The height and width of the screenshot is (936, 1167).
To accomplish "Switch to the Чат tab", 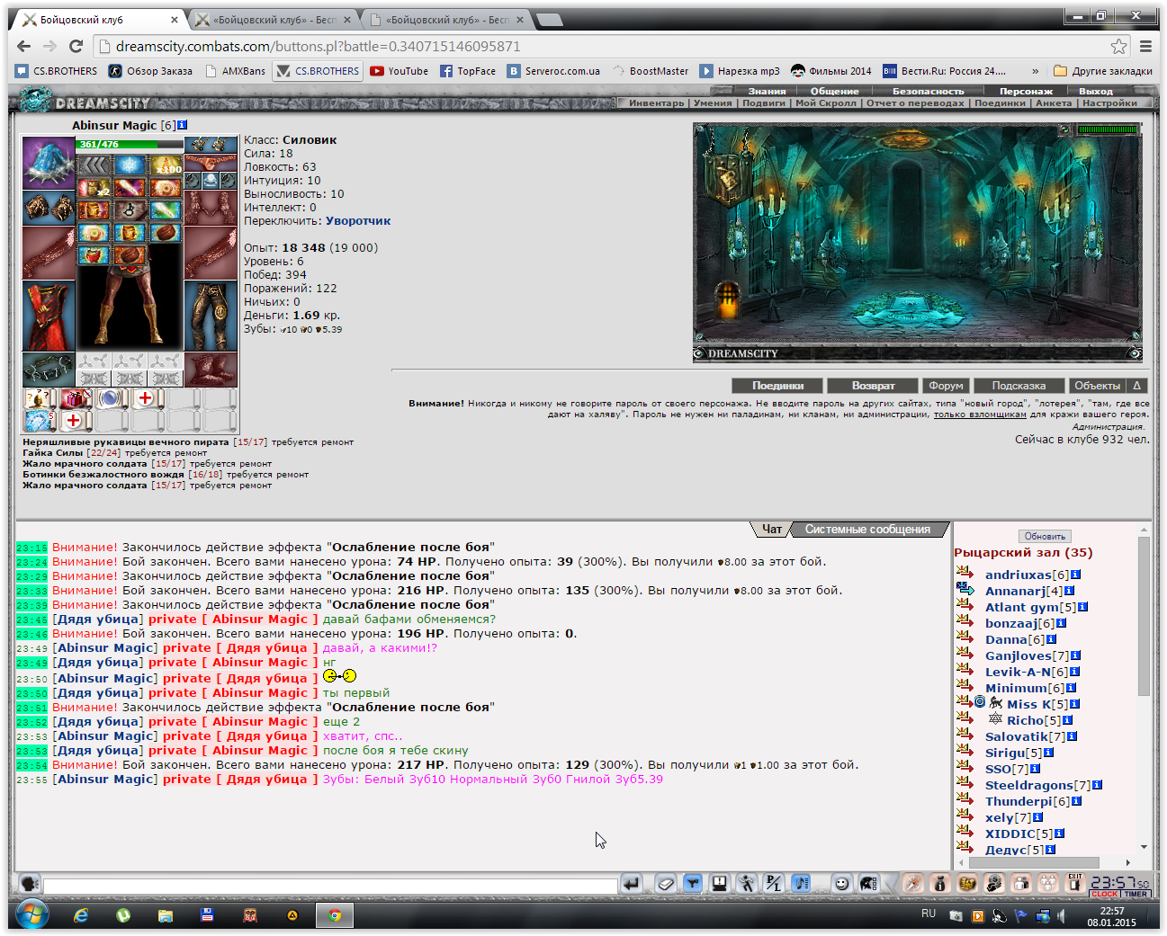I will coord(771,530).
